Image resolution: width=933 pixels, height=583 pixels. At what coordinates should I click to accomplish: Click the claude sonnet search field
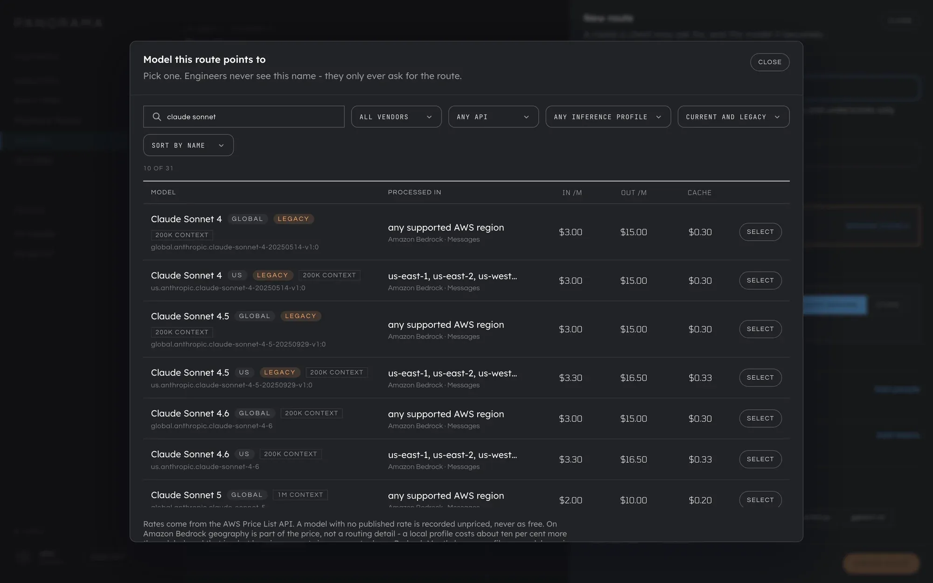[x=244, y=117]
